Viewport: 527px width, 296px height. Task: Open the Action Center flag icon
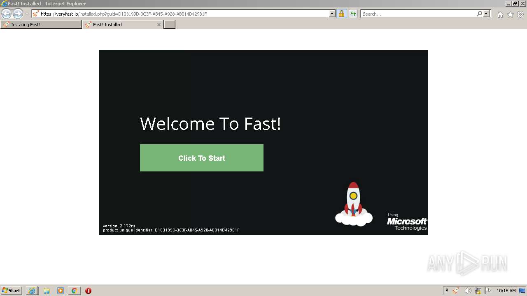point(488,291)
